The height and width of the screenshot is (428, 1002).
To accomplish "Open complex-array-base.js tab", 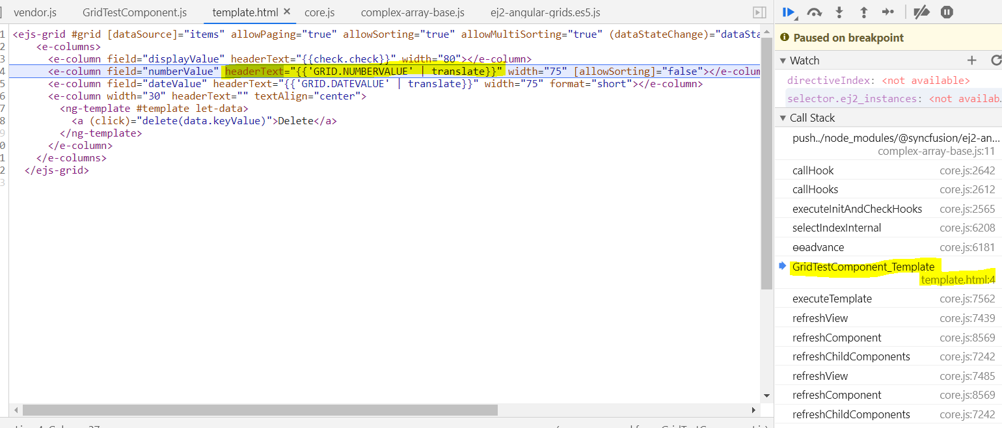I will 413,12.
